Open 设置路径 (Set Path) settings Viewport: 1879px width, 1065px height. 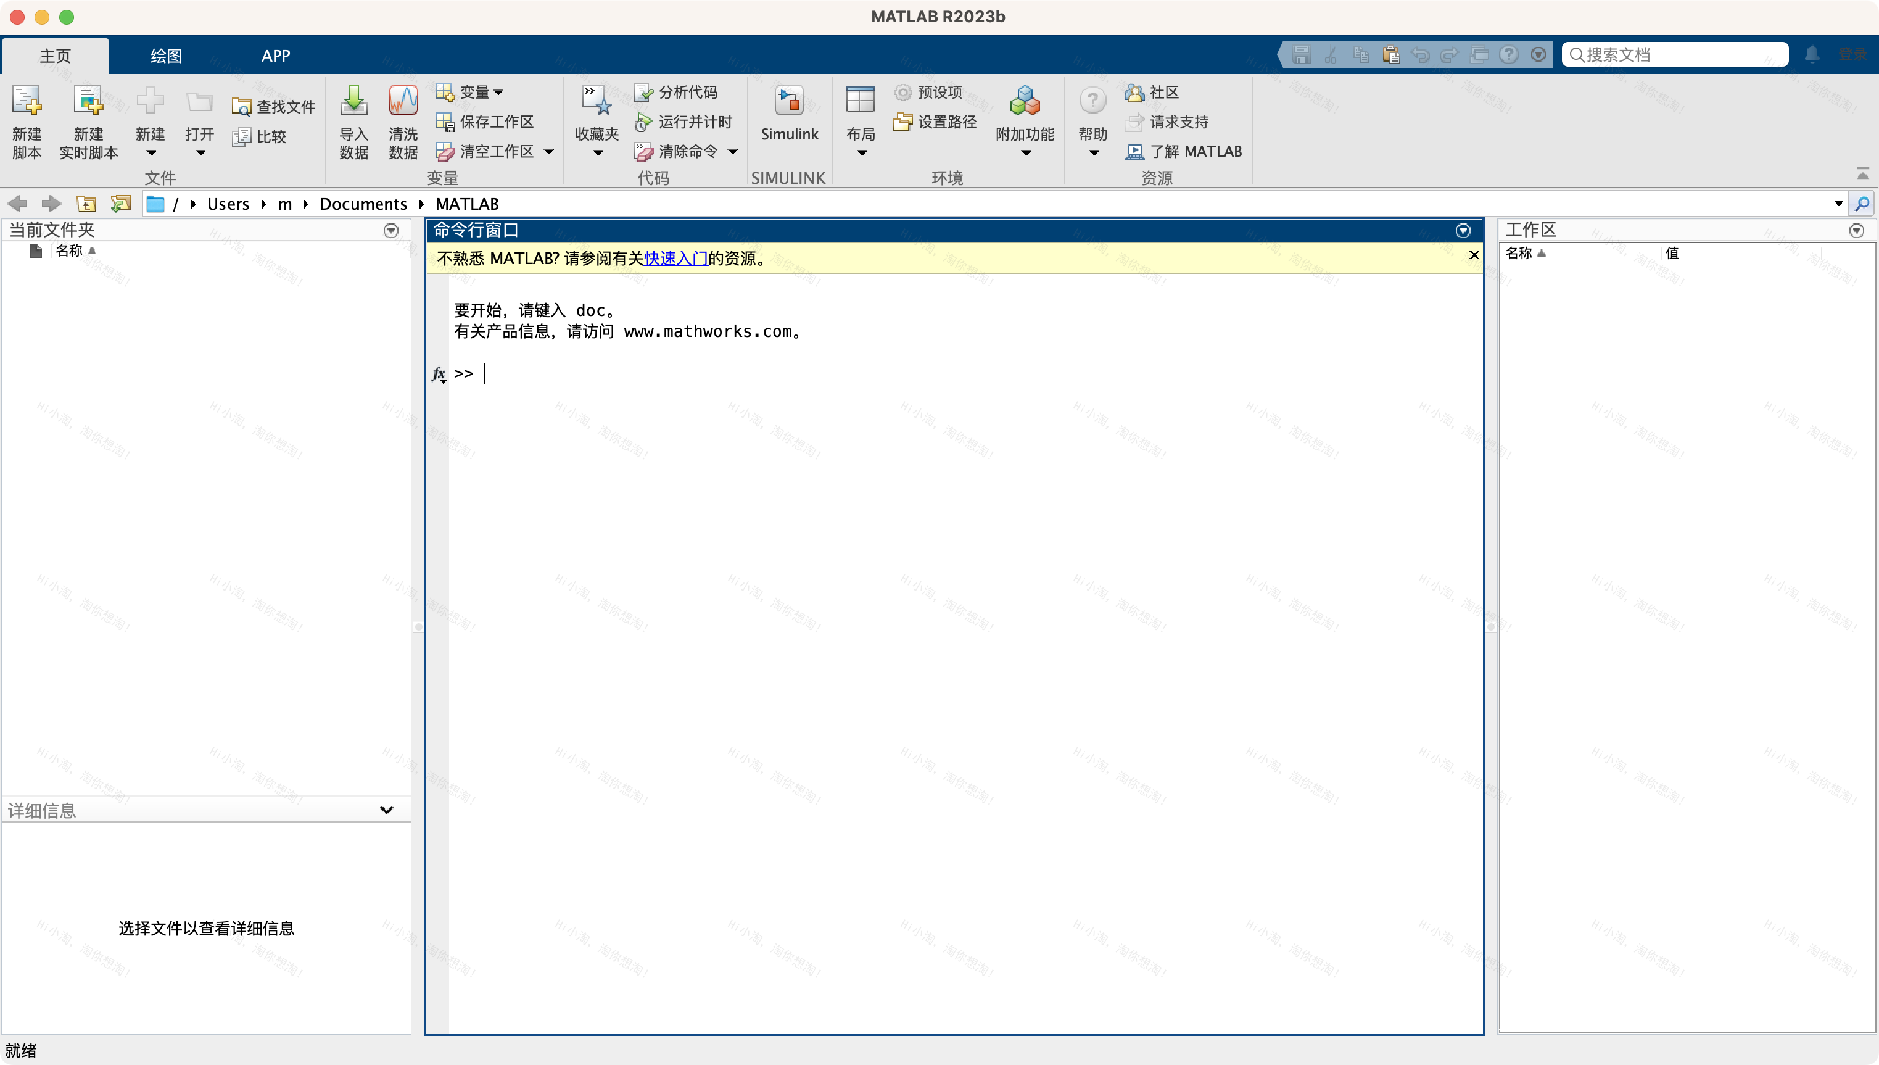pyautogui.click(x=936, y=122)
